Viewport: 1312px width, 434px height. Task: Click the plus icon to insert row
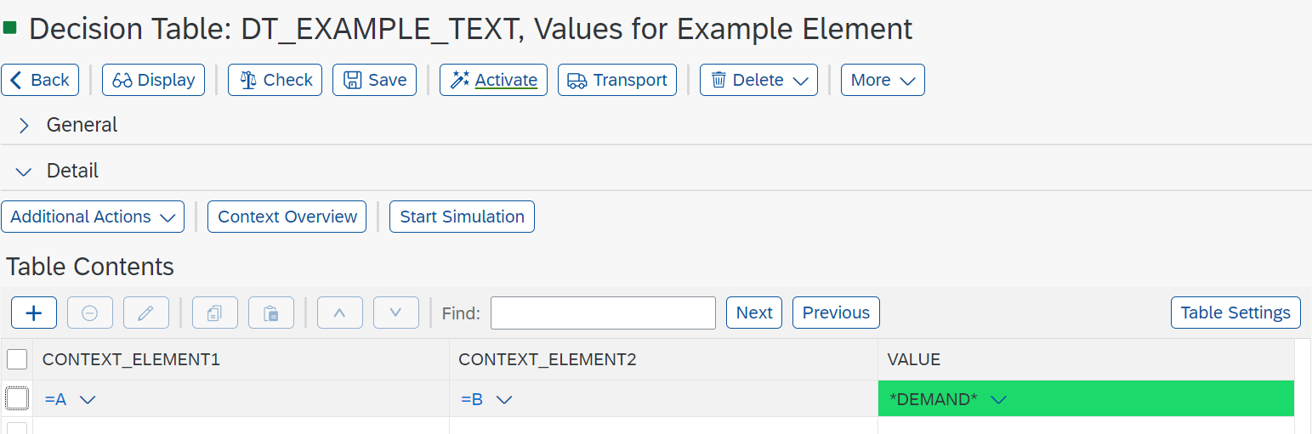pyautogui.click(x=34, y=313)
